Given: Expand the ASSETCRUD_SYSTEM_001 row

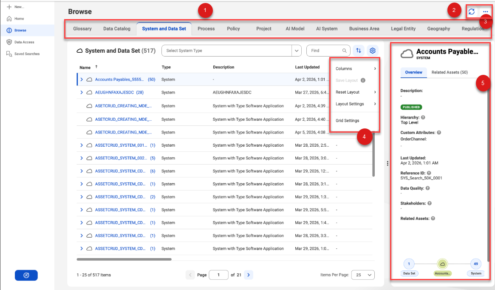Looking at the screenshot, I should 82,145.
